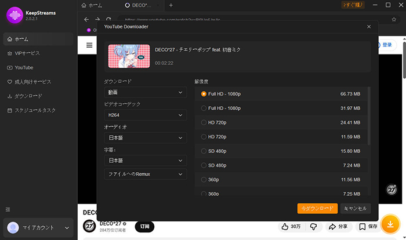
Task: Add a new tab with plus icon
Action: click(x=171, y=5)
